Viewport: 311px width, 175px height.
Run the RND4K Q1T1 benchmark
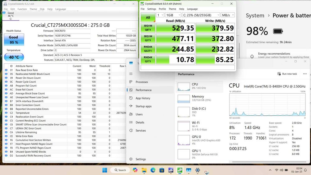[x=148, y=59]
